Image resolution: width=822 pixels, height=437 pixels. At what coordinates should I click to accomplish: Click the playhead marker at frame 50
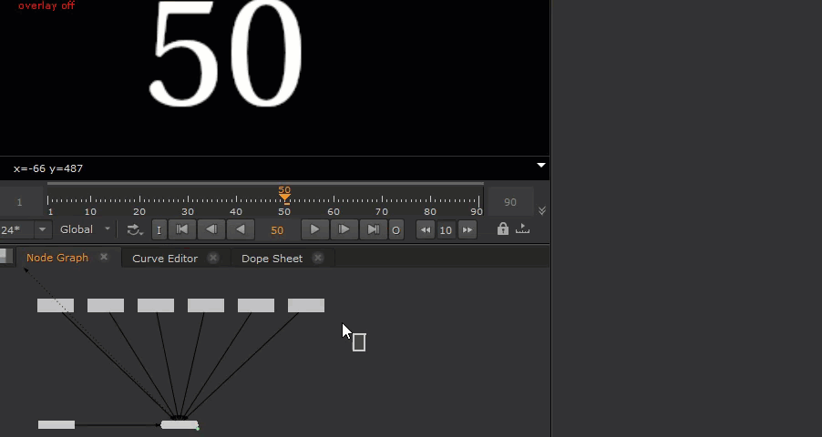tap(284, 196)
